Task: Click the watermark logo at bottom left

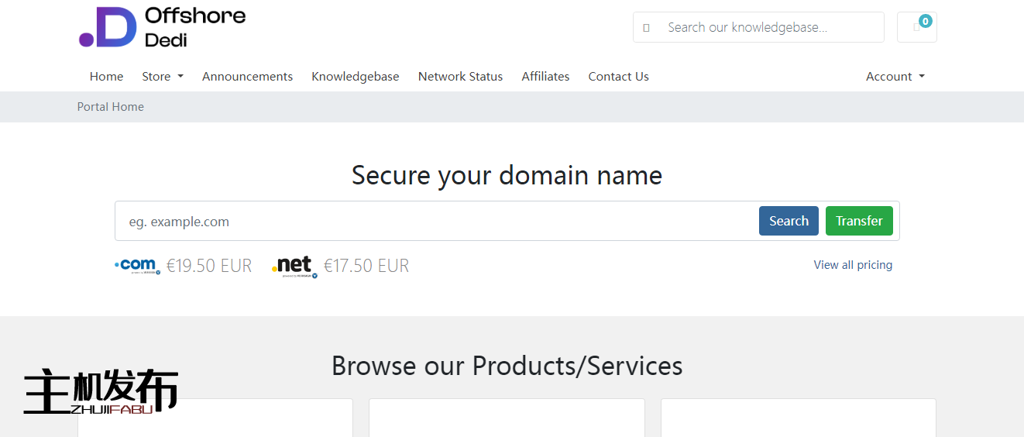Action: click(x=101, y=392)
